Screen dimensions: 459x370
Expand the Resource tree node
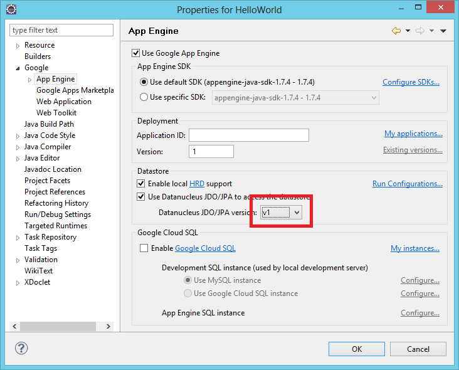click(18, 46)
